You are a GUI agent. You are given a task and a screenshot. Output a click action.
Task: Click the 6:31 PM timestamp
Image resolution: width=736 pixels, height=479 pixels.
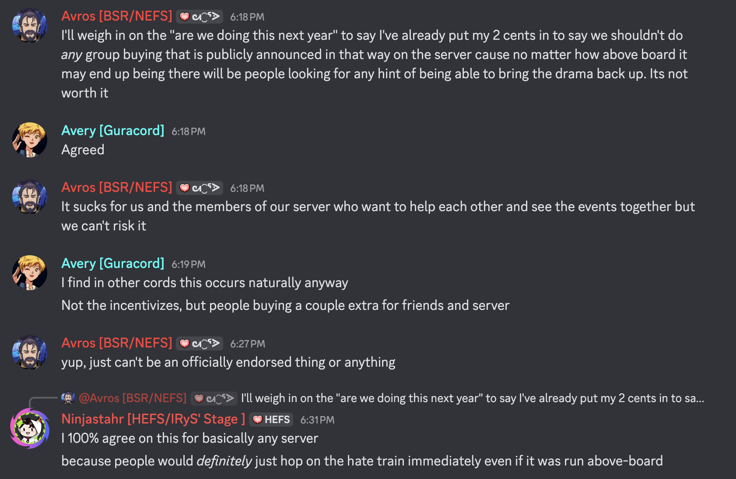(x=317, y=420)
